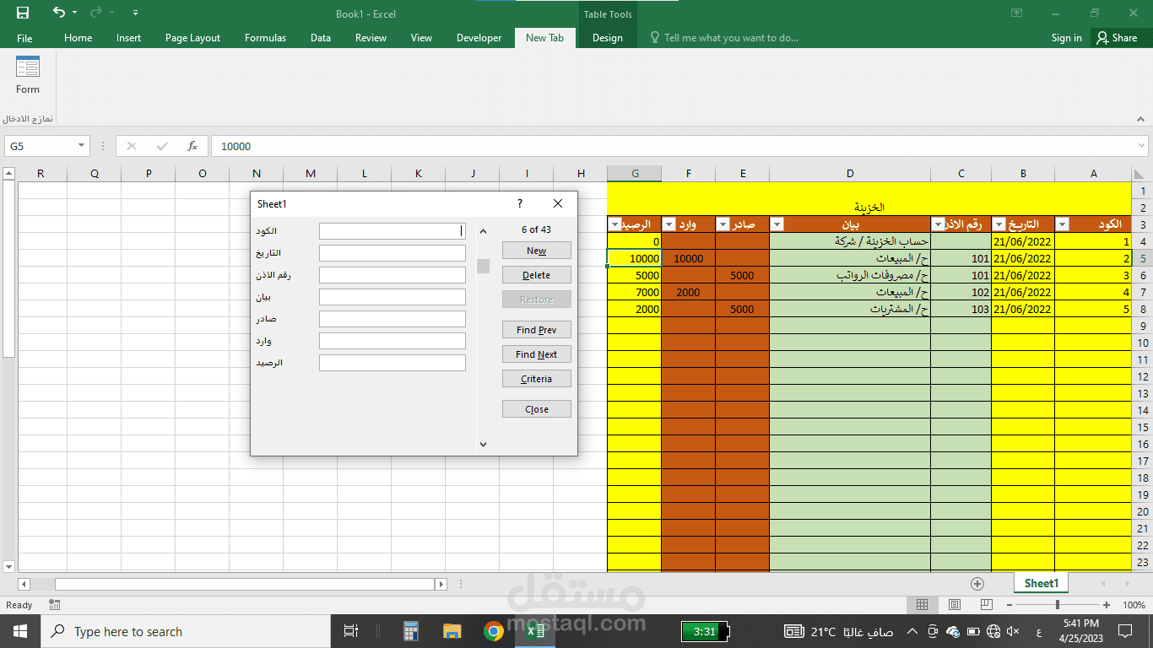1153x648 pixels.
Task: Expand the Name Box dropdown
Action: [82, 146]
